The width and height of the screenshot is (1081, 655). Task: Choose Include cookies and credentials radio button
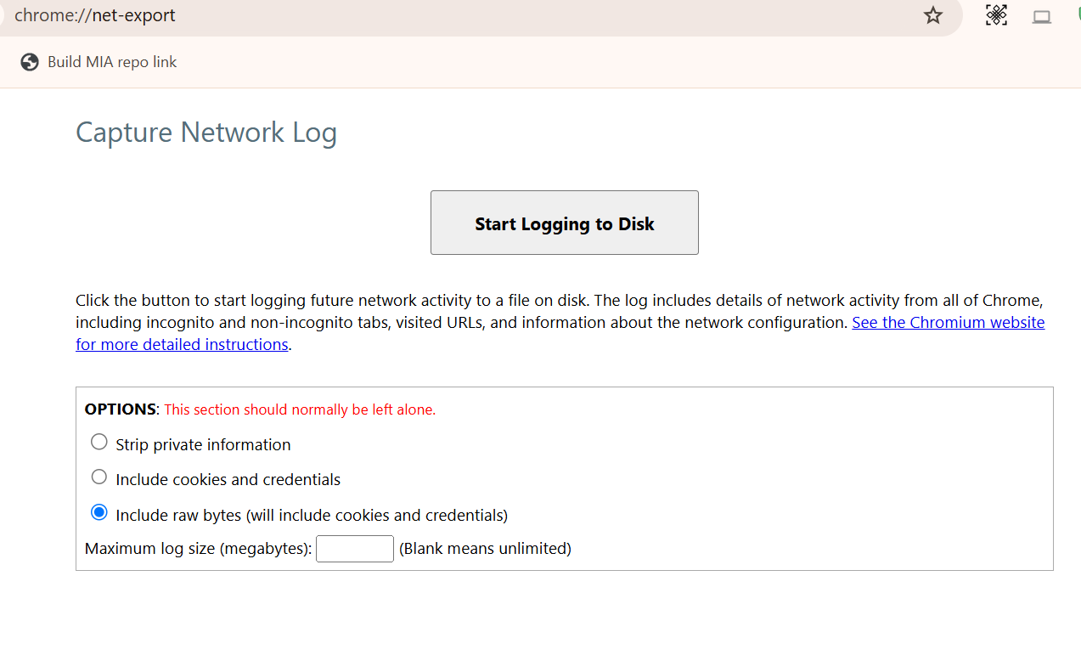[x=99, y=477]
